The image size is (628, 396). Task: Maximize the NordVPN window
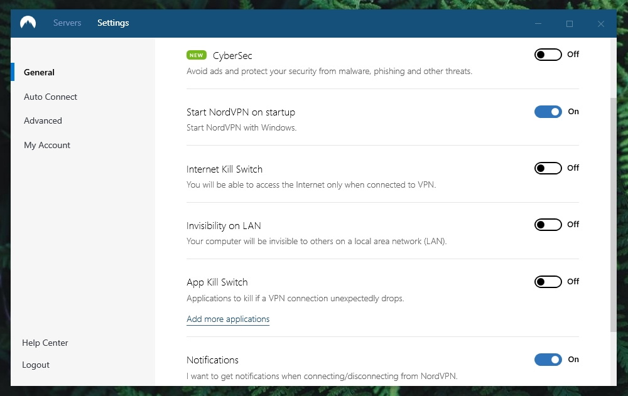(569, 24)
